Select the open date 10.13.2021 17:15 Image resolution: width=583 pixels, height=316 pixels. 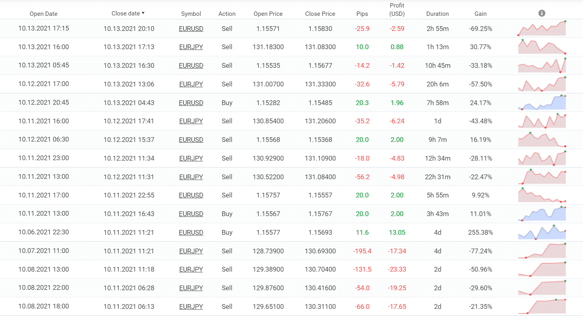click(44, 29)
